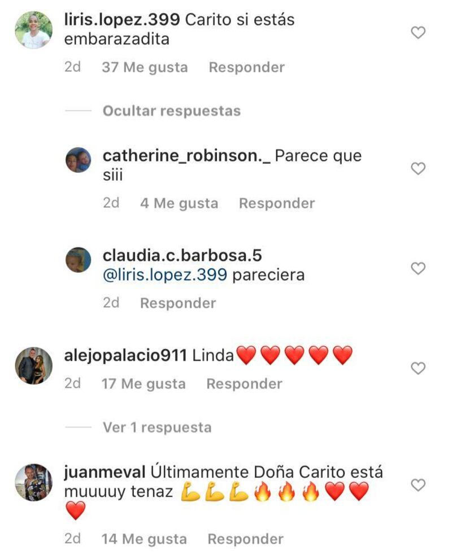
Task: Click Responder under juanmeval's comment
Action: tap(245, 539)
